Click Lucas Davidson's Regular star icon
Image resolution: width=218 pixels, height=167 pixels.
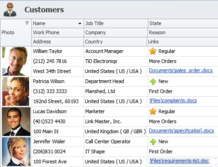point(153,111)
